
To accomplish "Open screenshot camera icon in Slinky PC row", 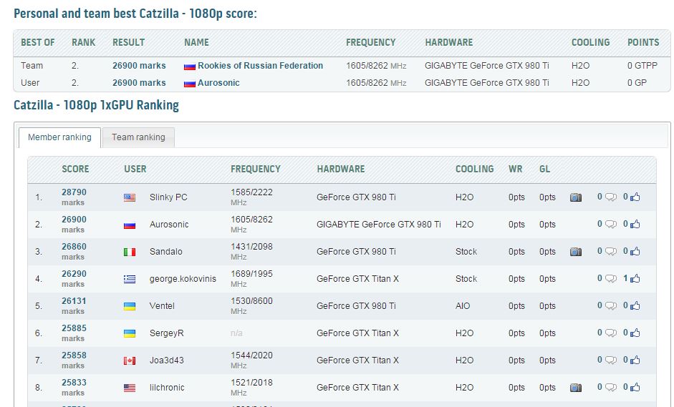I will [x=576, y=197].
